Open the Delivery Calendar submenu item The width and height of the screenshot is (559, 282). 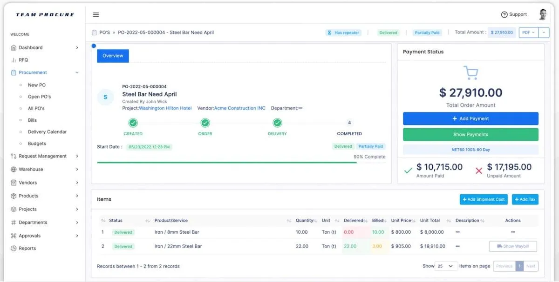(47, 132)
